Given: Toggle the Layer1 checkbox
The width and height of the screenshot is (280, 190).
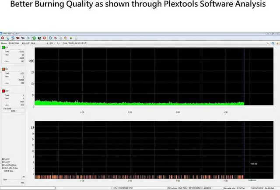Looking at the screenshot, I should pos(3,159).
